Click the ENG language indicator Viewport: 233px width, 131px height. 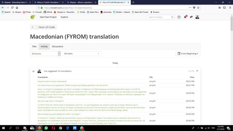click(213, 128)
